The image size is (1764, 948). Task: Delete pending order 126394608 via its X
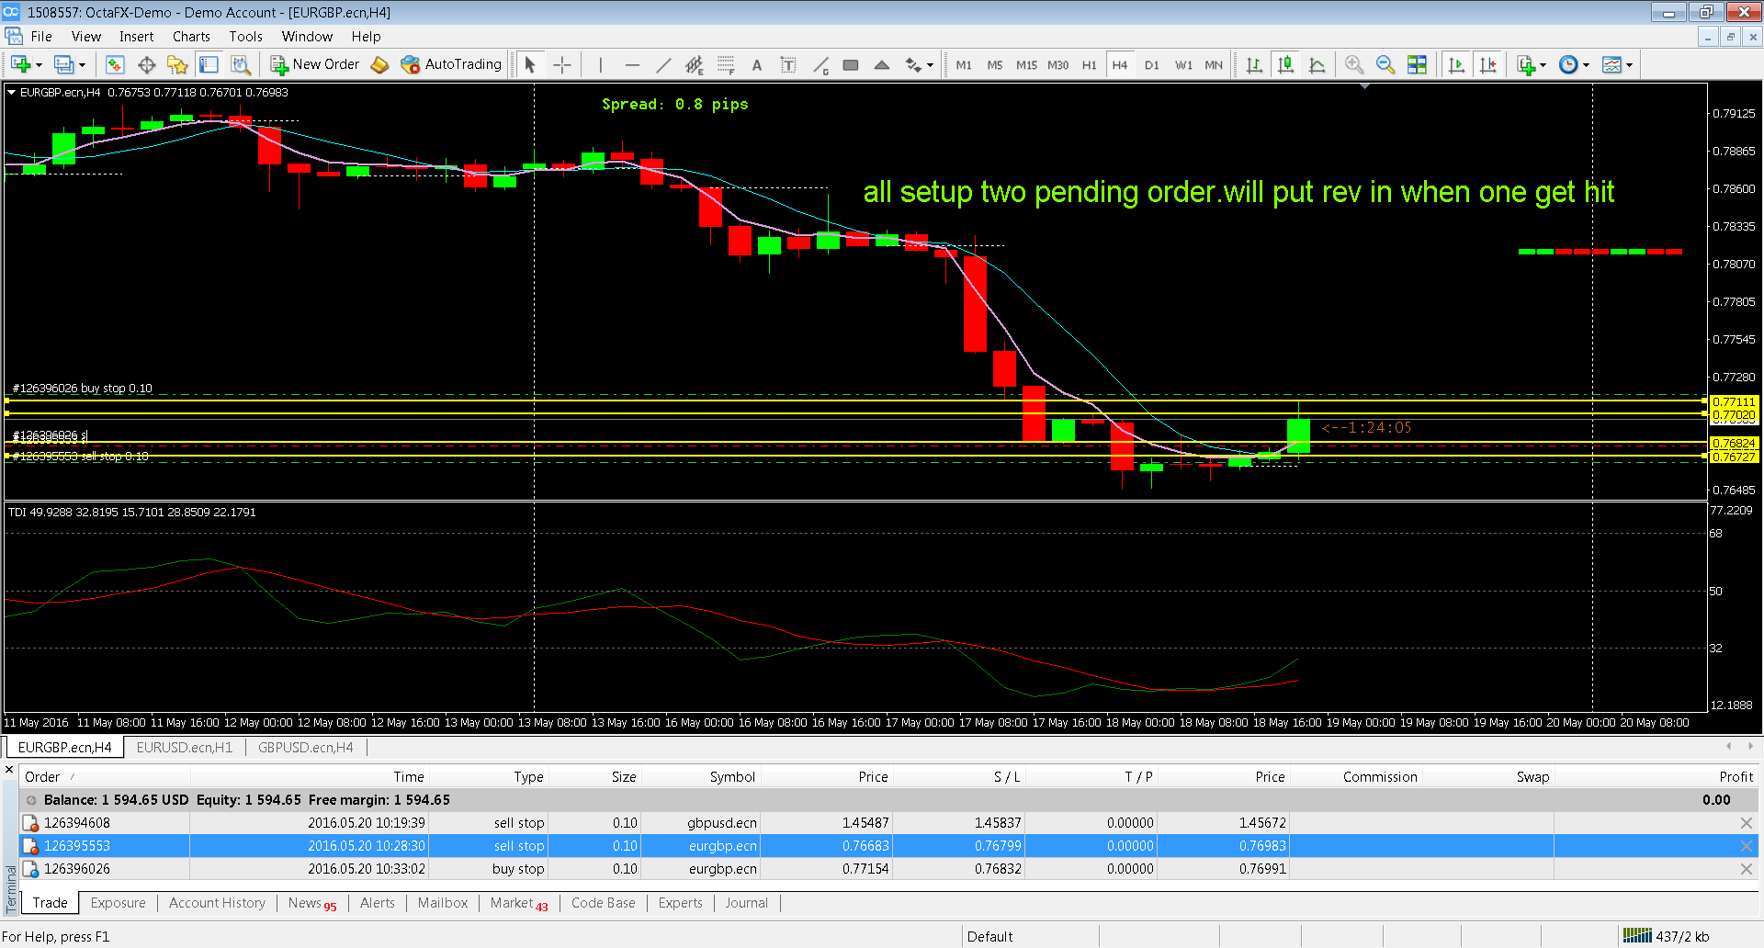coord(1746,823)
